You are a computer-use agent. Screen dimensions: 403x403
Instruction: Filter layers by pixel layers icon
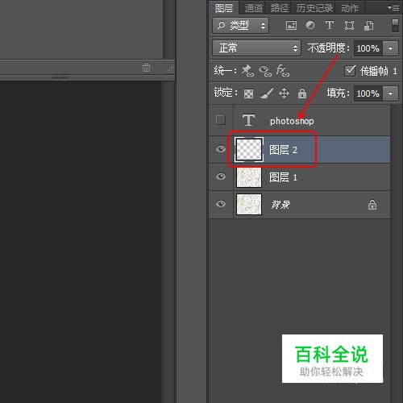tap(291, 26)
